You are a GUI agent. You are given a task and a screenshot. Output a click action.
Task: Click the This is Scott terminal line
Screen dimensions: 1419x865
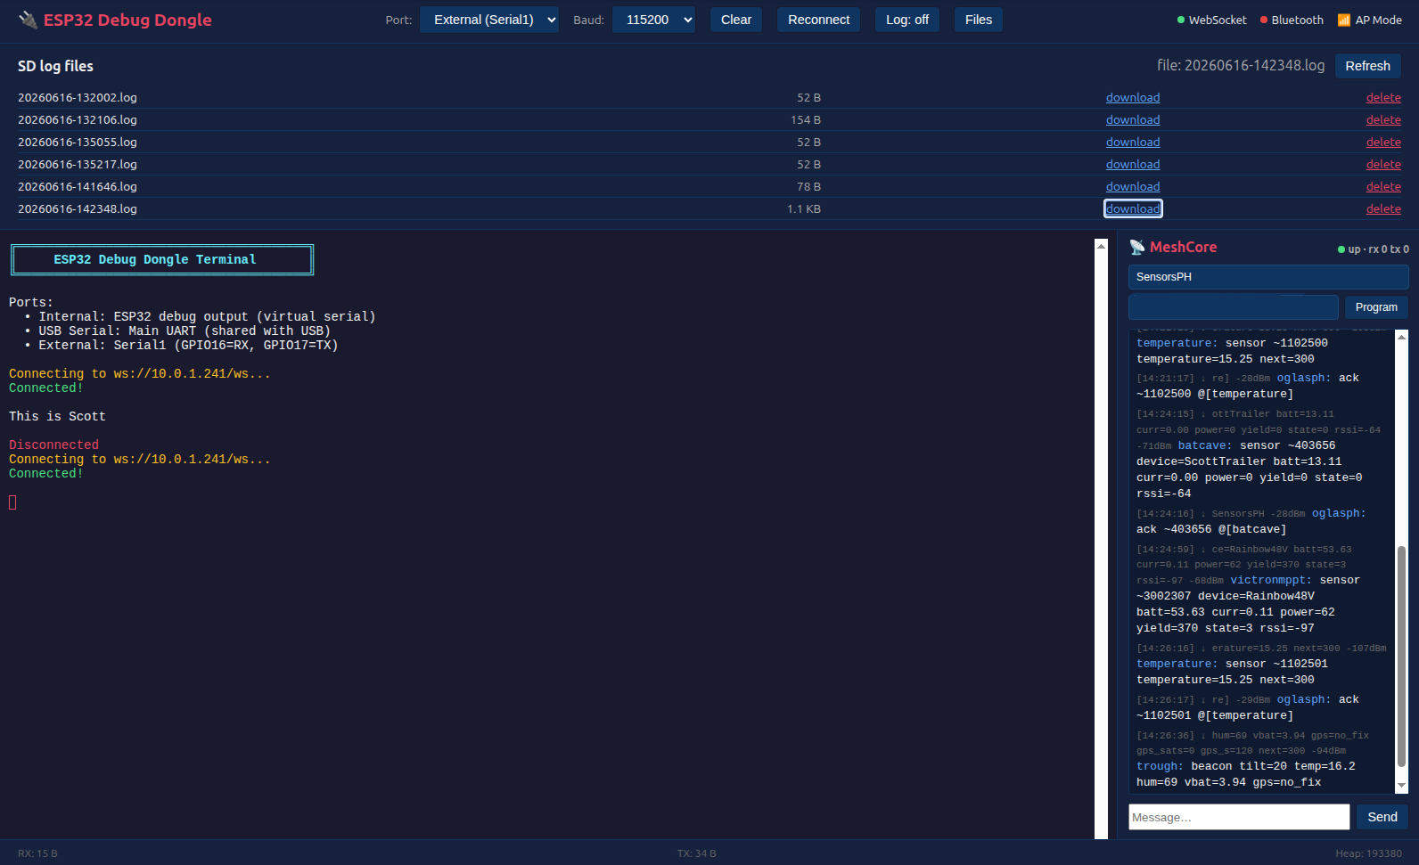click(57, 417)
